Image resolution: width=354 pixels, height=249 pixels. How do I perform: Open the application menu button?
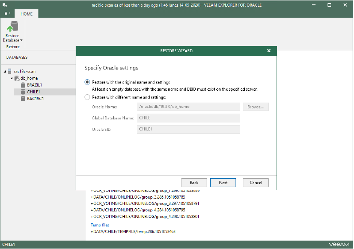tap(8, 14)
